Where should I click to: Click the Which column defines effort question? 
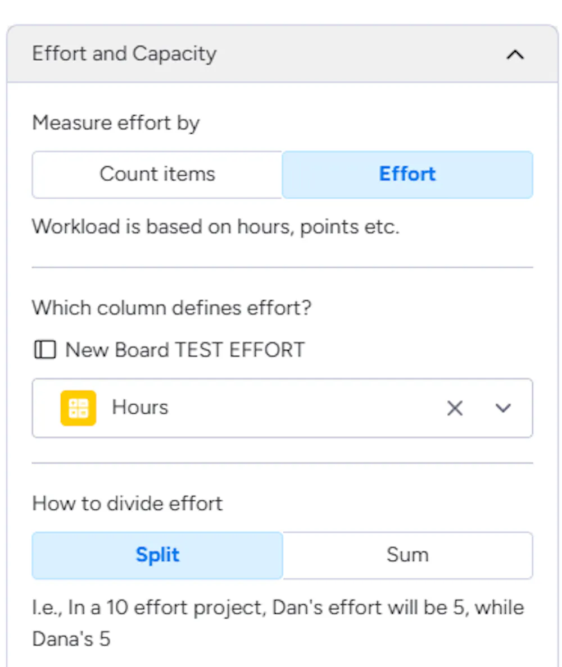(x=171, y=308)
